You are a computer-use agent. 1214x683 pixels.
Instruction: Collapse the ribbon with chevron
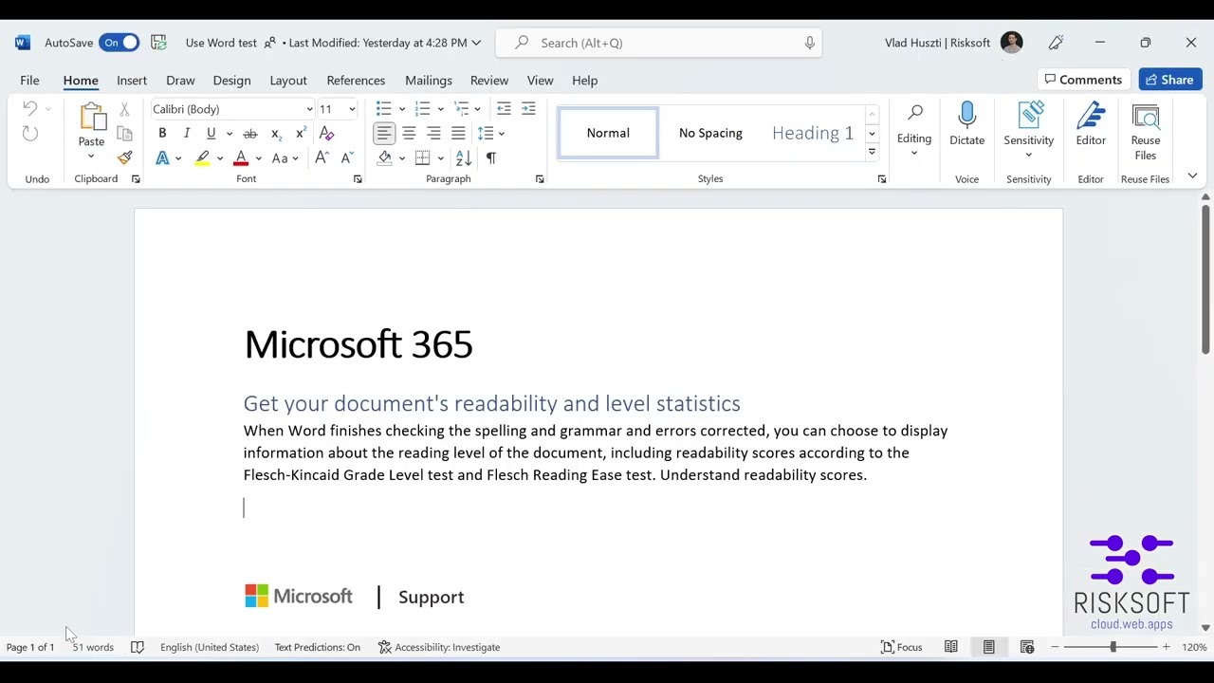(x=1192, y=175)
